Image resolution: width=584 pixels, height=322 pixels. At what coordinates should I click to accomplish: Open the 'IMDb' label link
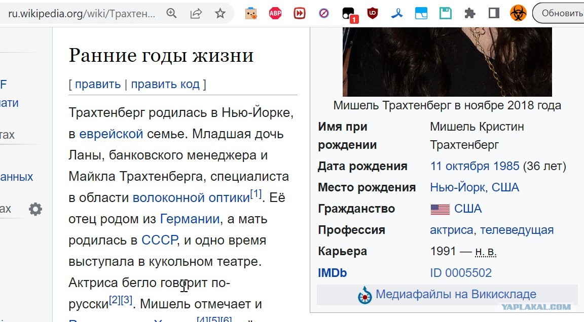click(x=332, y=273)
